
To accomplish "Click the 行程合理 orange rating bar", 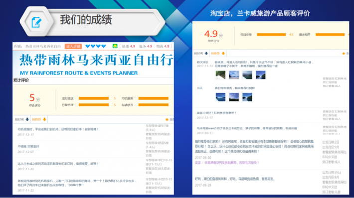I will pyautogui.click(x=94, y=105).
